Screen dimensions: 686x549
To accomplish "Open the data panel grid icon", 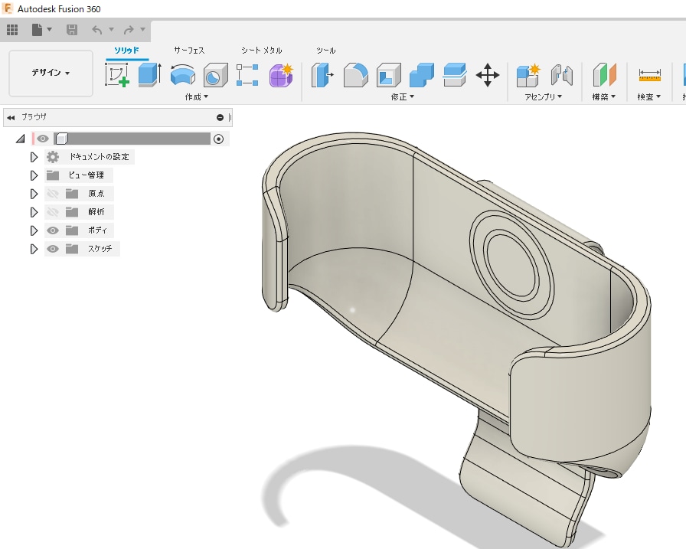I will [12, 30].
